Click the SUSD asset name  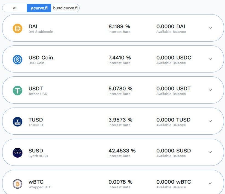[x=36, y=151]
